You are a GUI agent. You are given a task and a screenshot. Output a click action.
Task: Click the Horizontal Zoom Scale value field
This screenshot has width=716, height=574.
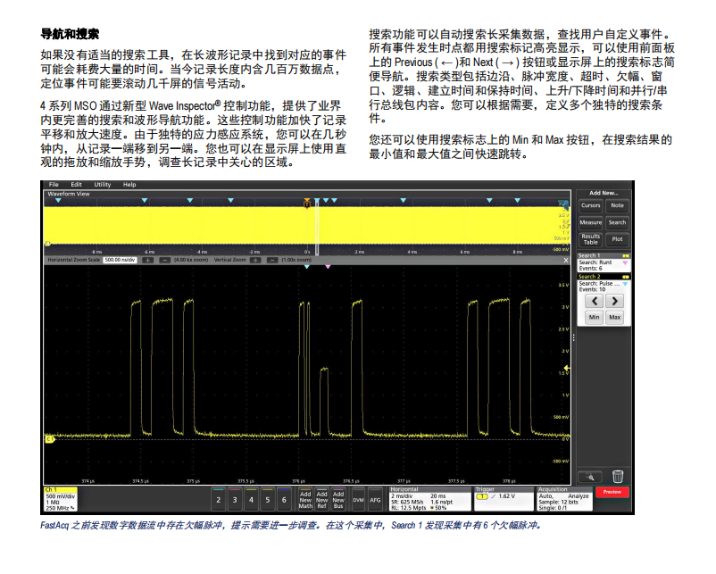(120, 260)
